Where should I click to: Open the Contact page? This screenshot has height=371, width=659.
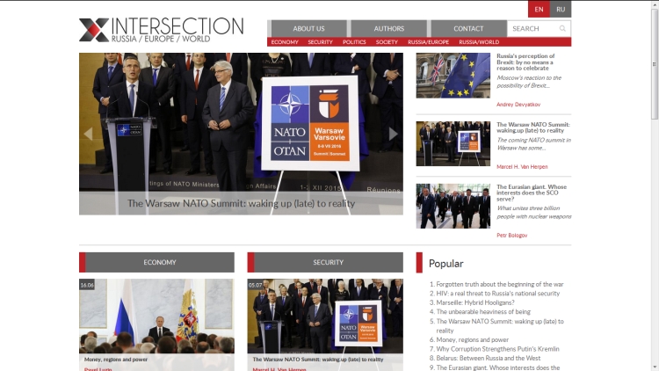[468, 29]
